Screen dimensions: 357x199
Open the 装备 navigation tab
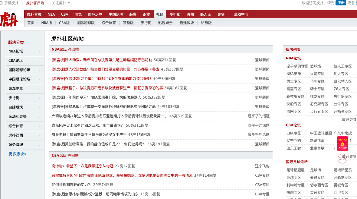click(x=133, y=14)
